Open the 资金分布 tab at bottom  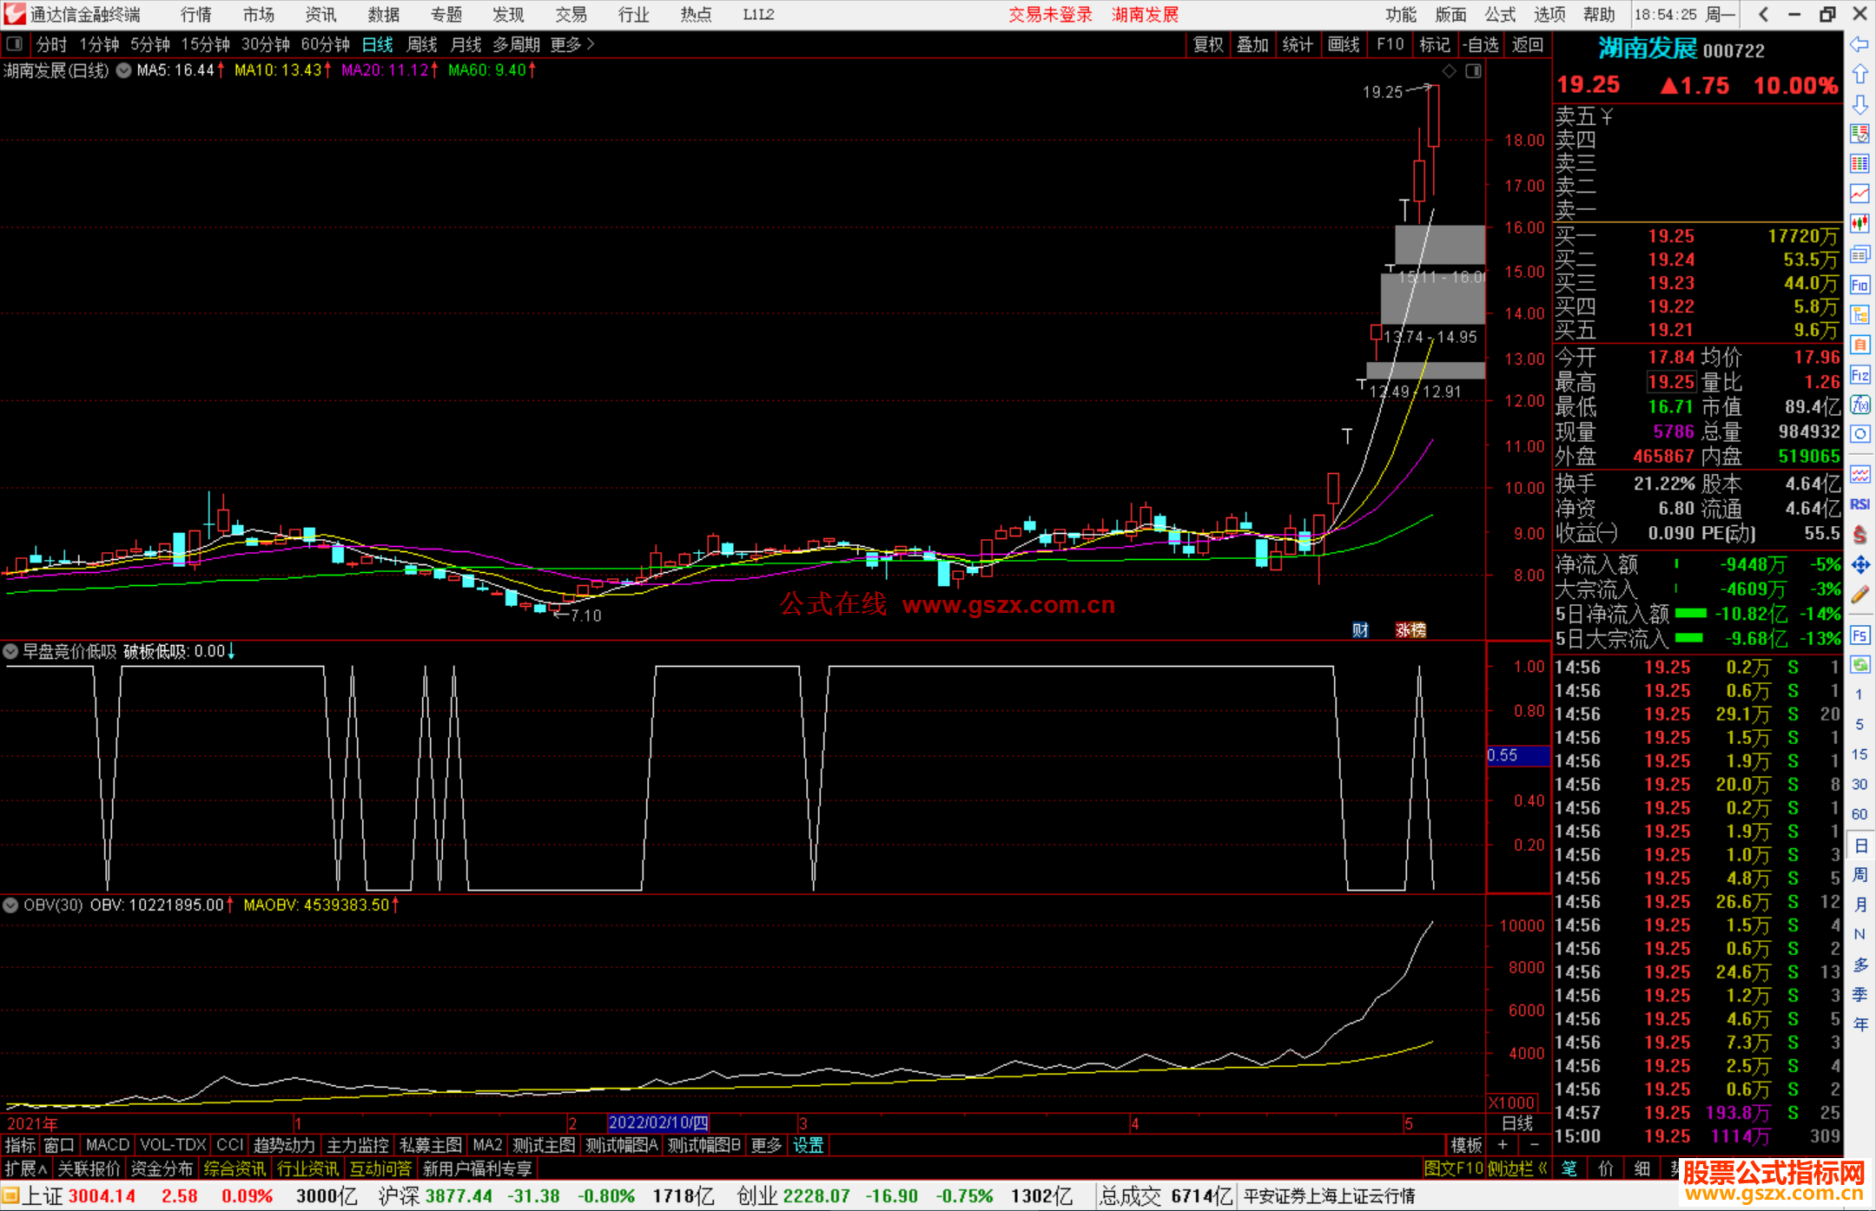(x=162, y=1168)
